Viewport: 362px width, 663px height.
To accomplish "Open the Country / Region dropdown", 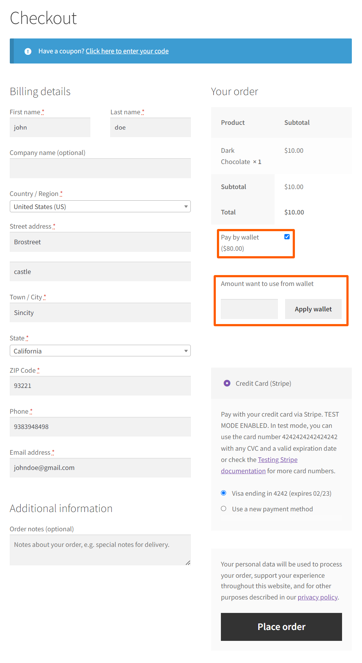I will click(100, 206).
